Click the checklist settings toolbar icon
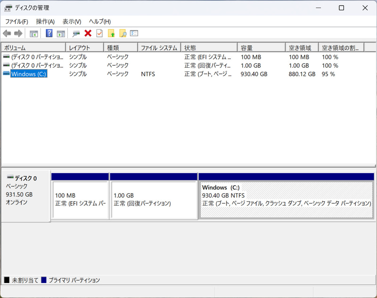The width and height of the screenshot is (377, 298). [x=134, y=33]
